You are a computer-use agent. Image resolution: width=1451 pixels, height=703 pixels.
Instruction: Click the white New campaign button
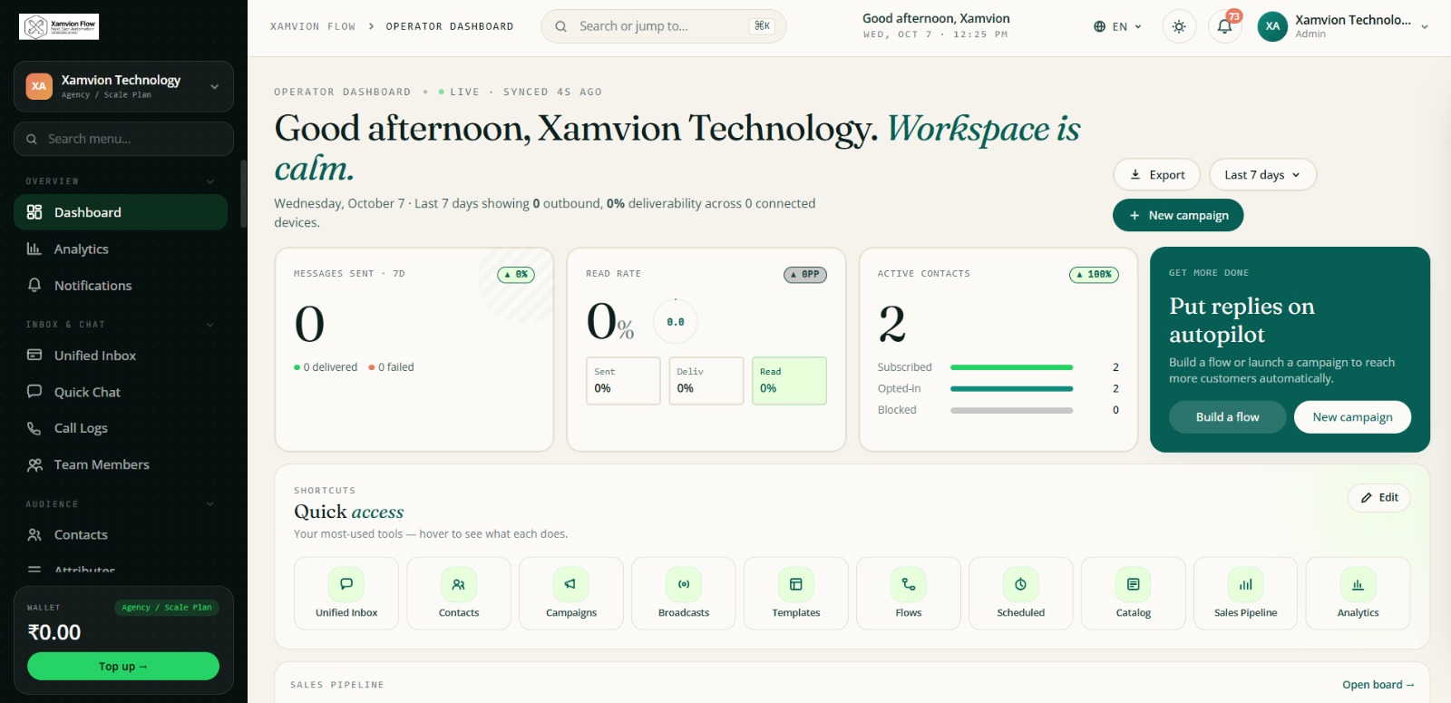pos(1352,417)
